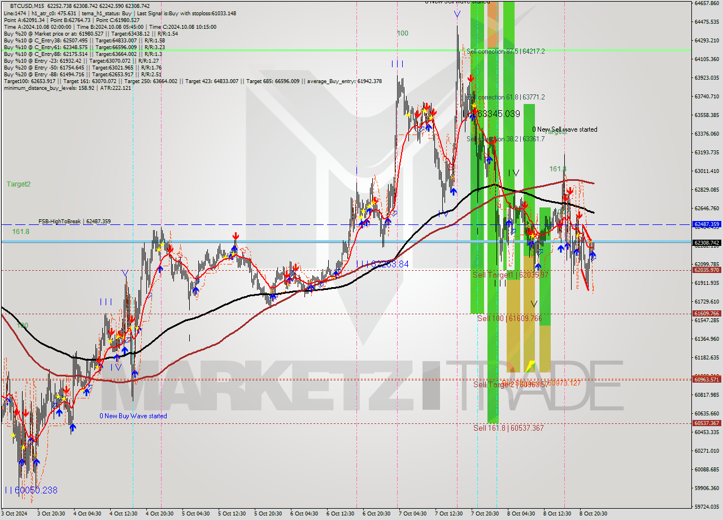Click the 7 Oct 20:30 time label
This screenshot has width=723, height=520.
click(485, 514)
